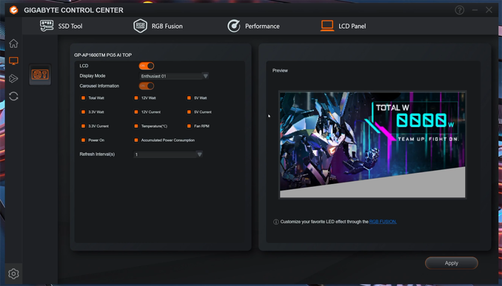Toggle Carousel Information switch
502x286 pixels.
pyautogui.click(x=146, y=86)
